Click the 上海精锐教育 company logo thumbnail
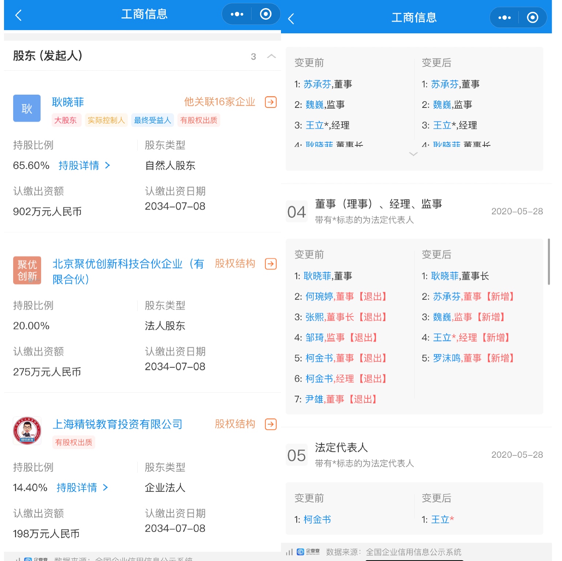This screenshot has height=561, width=562. click(x=27, y=431)
